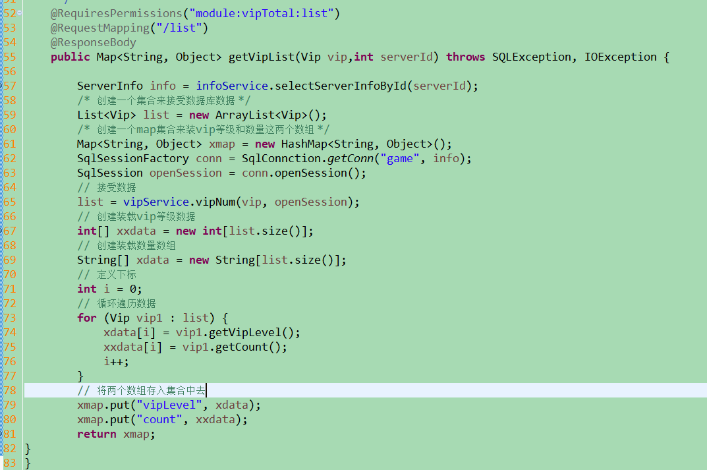Select the "/list" string on line 53
Viewport: 707px width, 470px height.
(179, 28)
